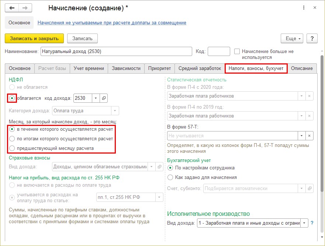Select НДФЛ облагается radio button

tap(12, 98)
